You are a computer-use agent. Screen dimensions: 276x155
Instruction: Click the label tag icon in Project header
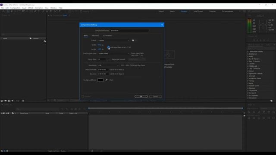tap(31, 38)
